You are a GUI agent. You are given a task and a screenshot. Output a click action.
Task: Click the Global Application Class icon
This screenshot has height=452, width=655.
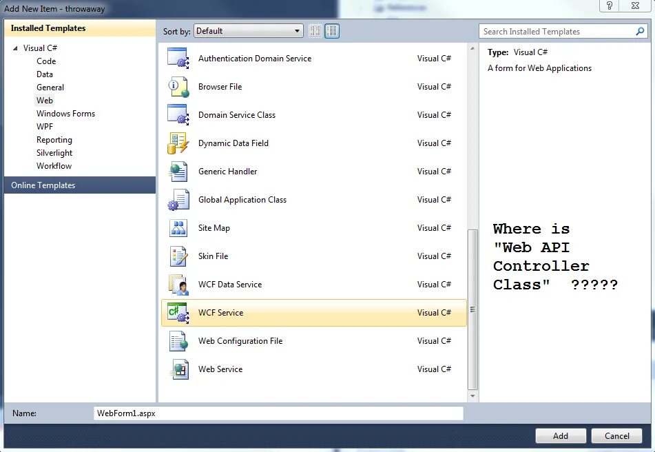tap(178, 200)
